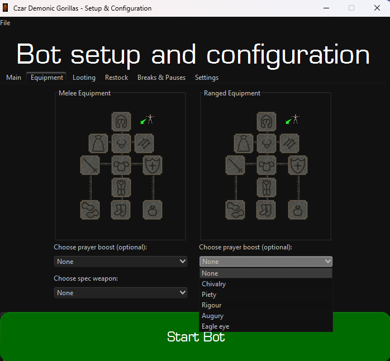Click the melee weapon sword slot

(x=91, y=165)
